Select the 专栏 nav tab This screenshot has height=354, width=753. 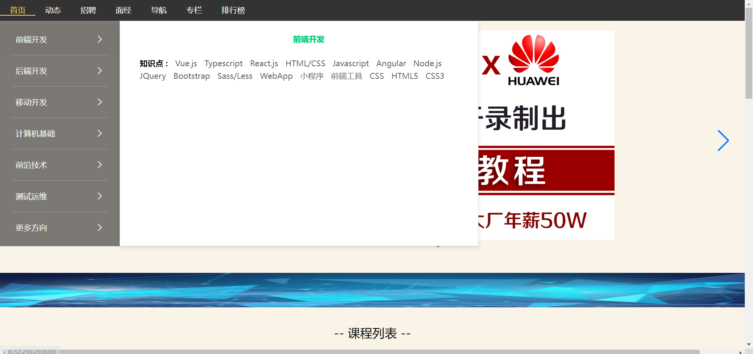click(194, 10)
